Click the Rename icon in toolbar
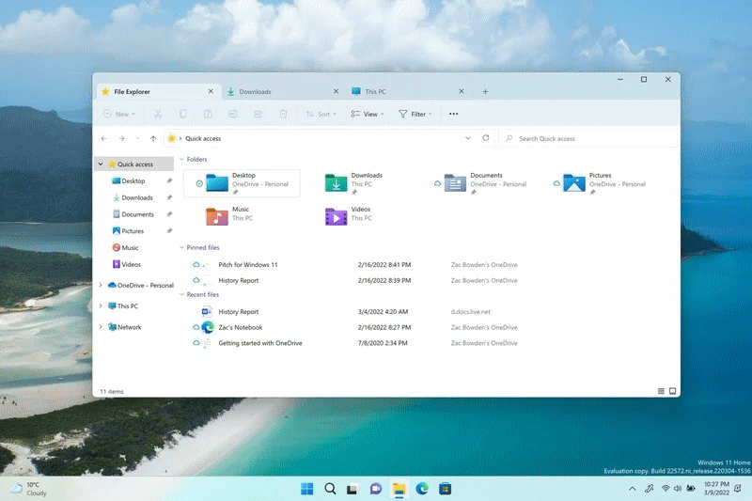 (233, 114)
